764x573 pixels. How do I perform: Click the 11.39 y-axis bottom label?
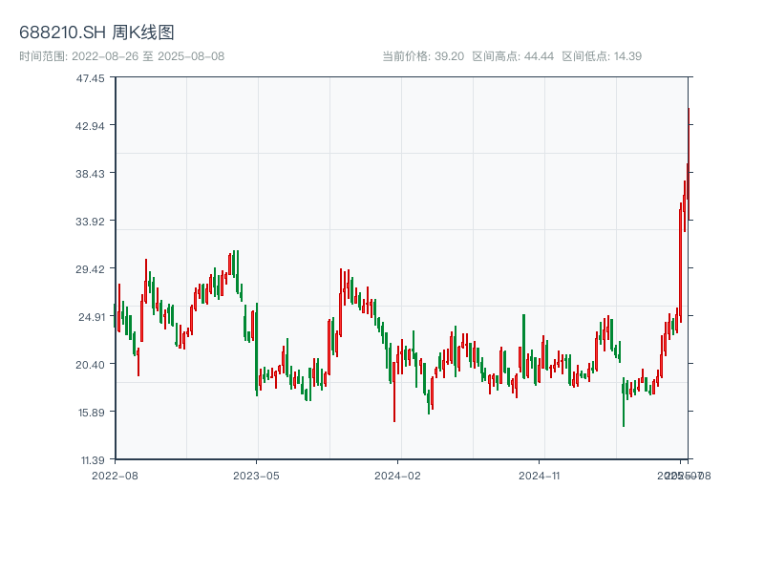tap(92, 459)
